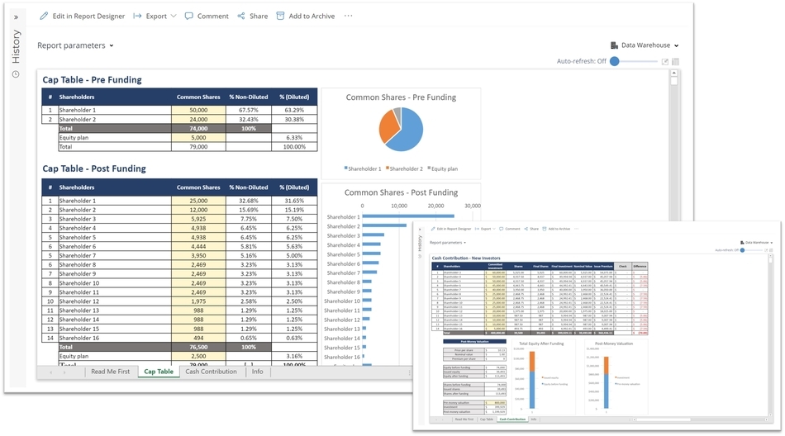
Task: Expand the History panel with double chevron
Action: [15, 17]
